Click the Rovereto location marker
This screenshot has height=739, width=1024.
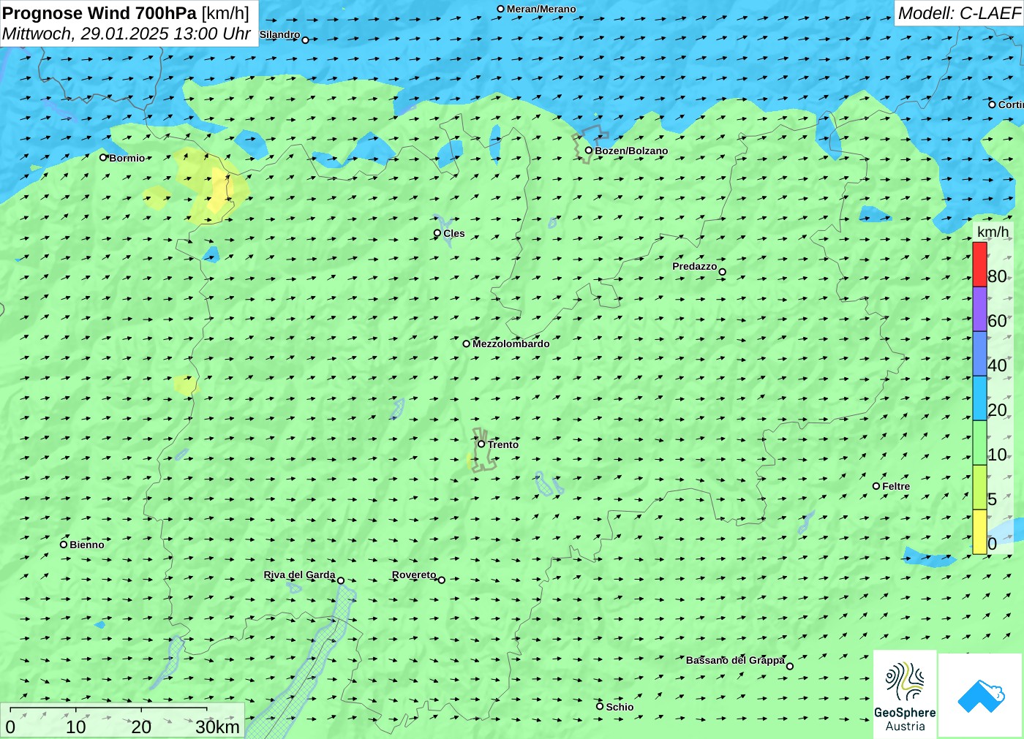(442, 580)
